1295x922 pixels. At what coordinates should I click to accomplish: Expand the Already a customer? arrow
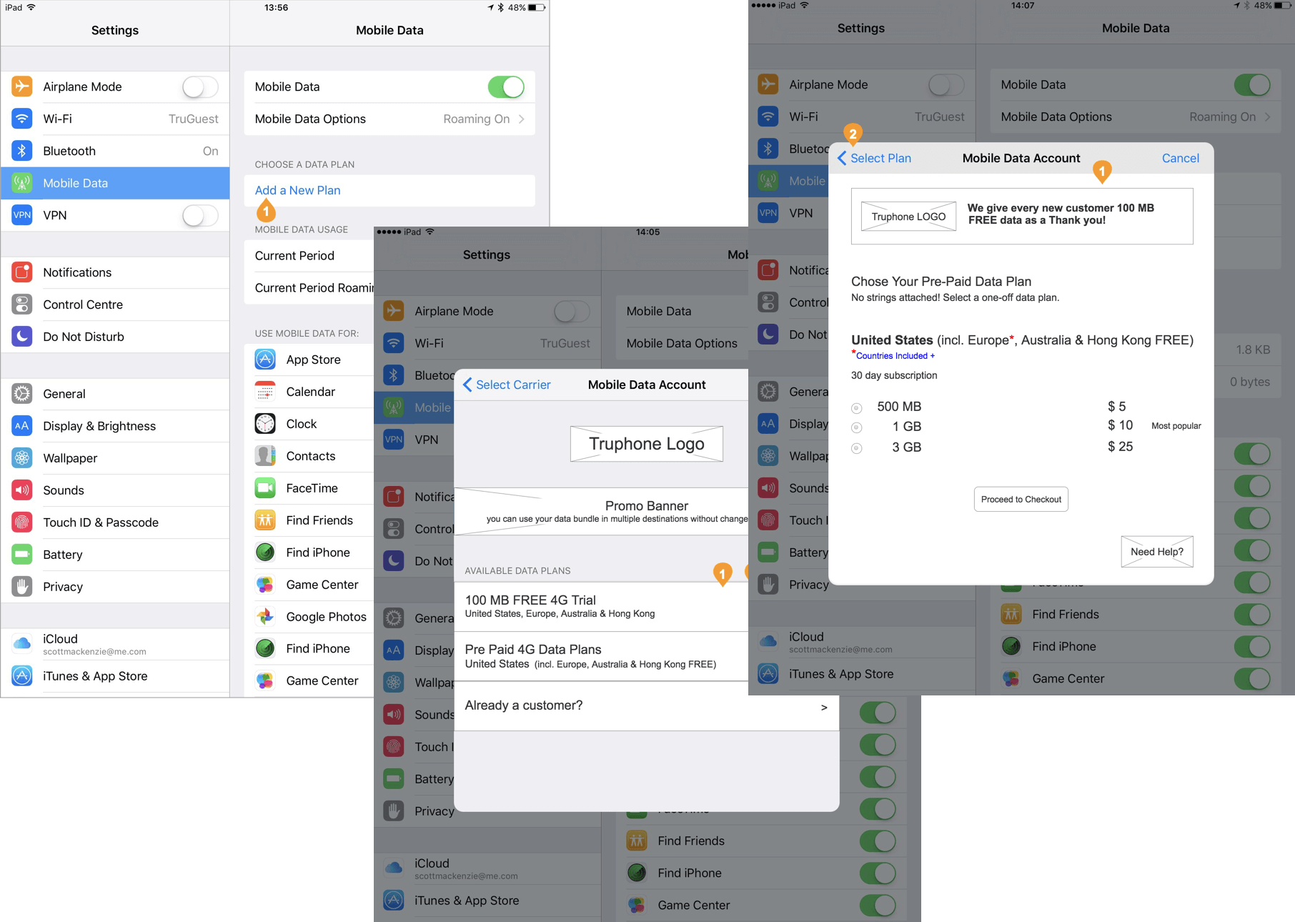pyautogui.click(x=824, y=708)
